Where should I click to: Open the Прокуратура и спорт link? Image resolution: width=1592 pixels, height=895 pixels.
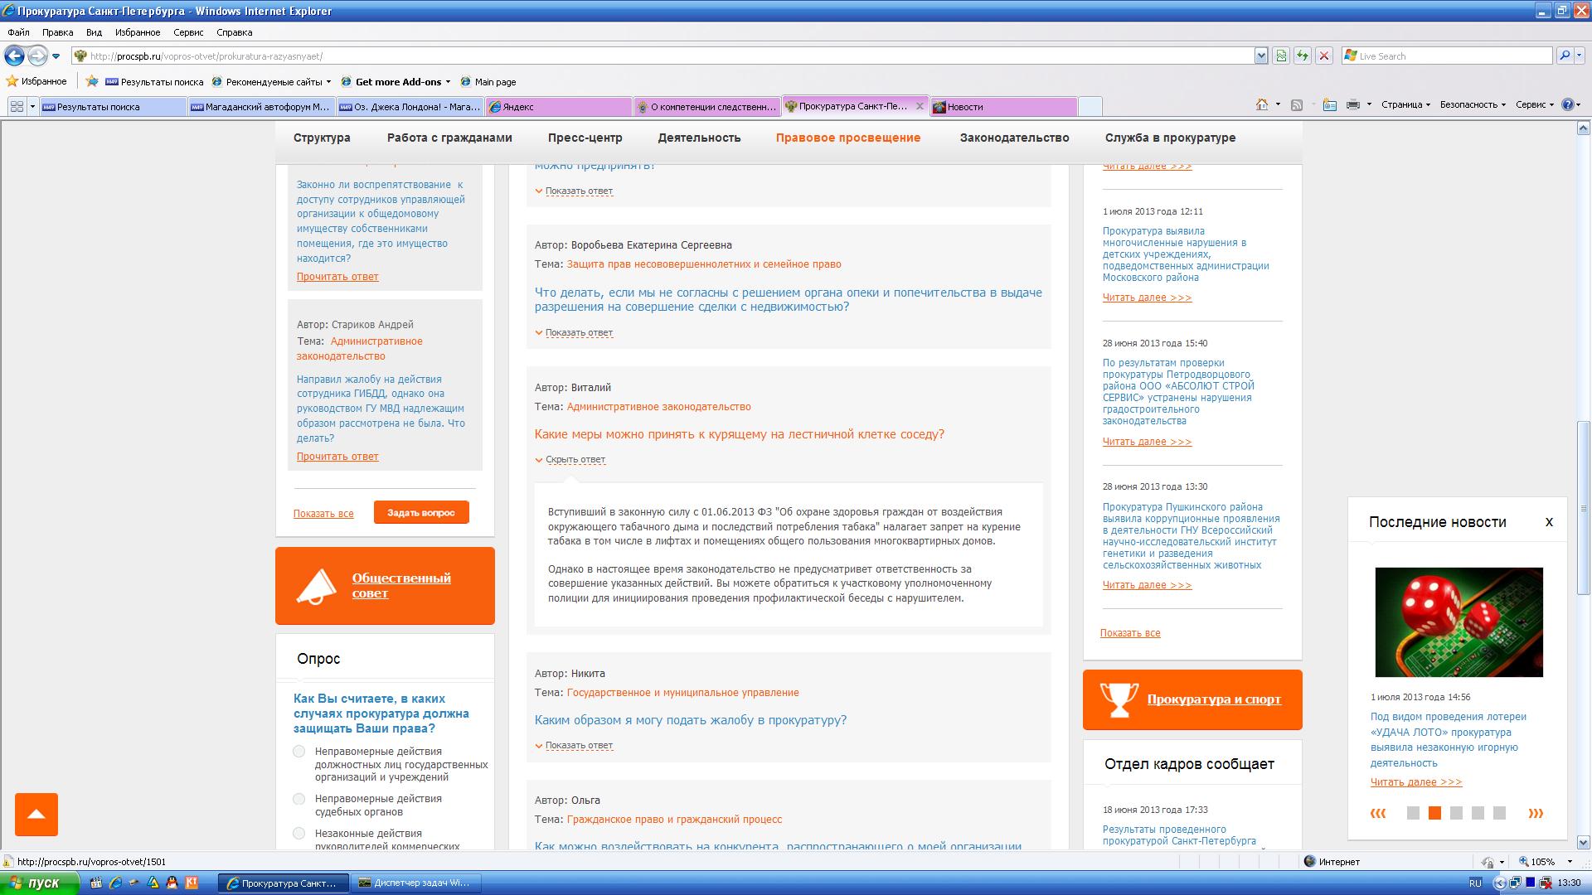(1213, 699)
